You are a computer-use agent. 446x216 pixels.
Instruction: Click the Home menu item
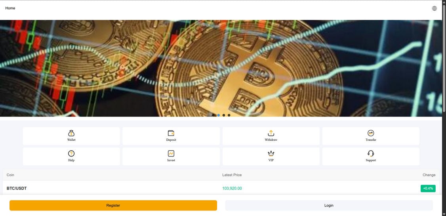10,8
